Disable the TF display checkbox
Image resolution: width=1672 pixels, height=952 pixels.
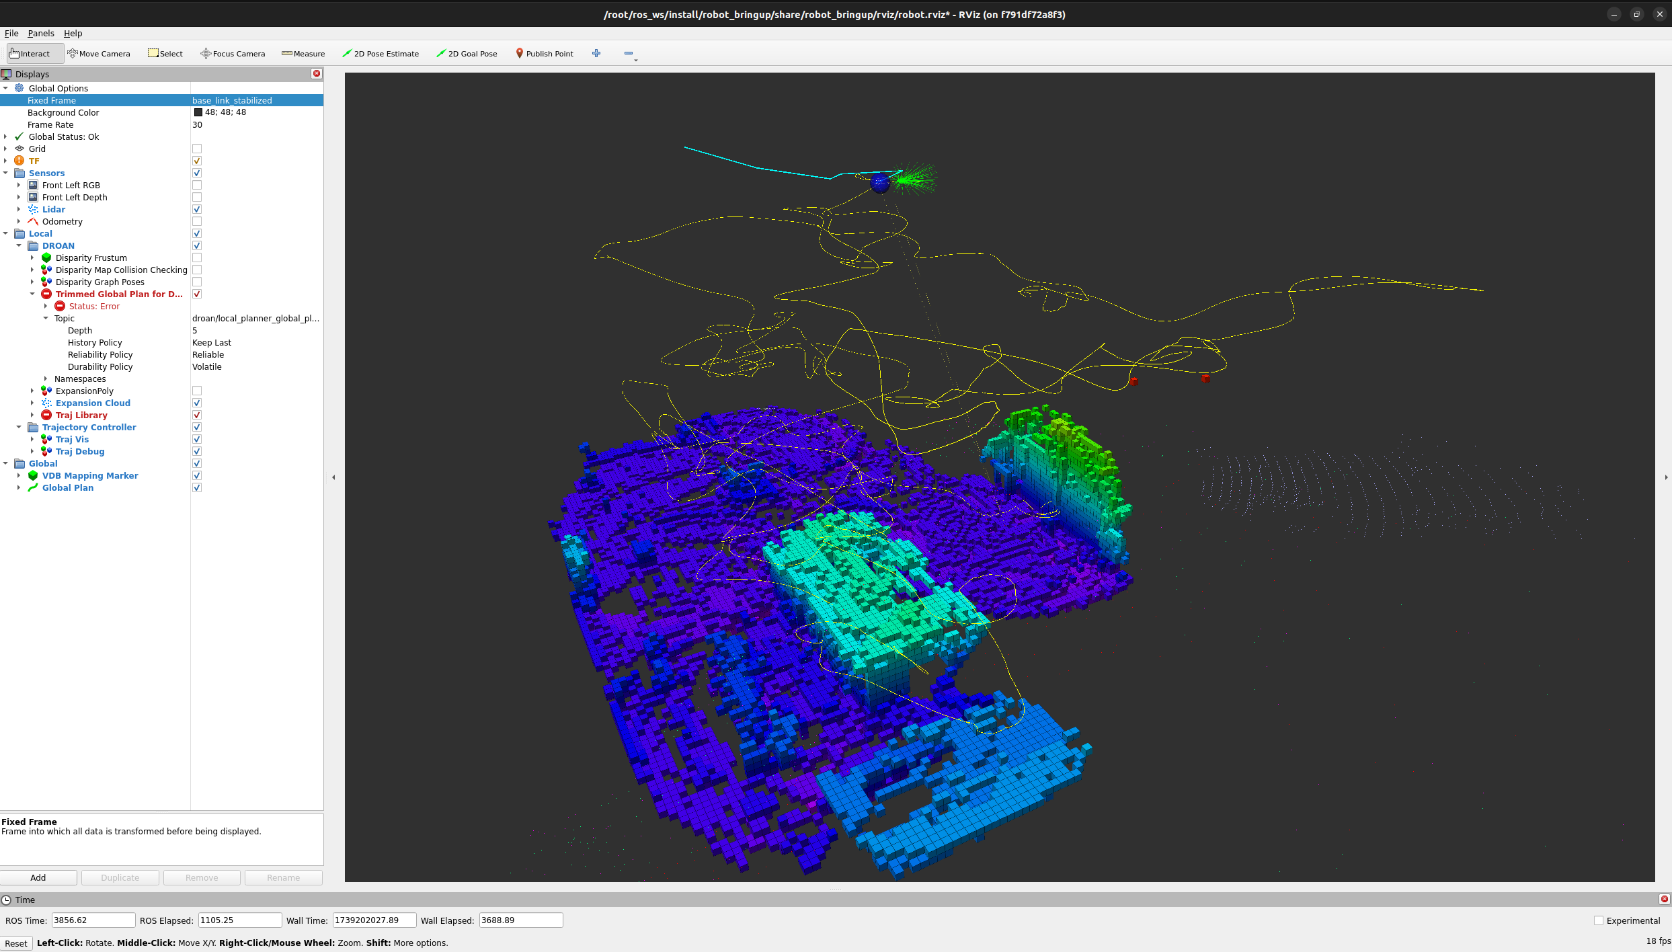pos(196,161)
